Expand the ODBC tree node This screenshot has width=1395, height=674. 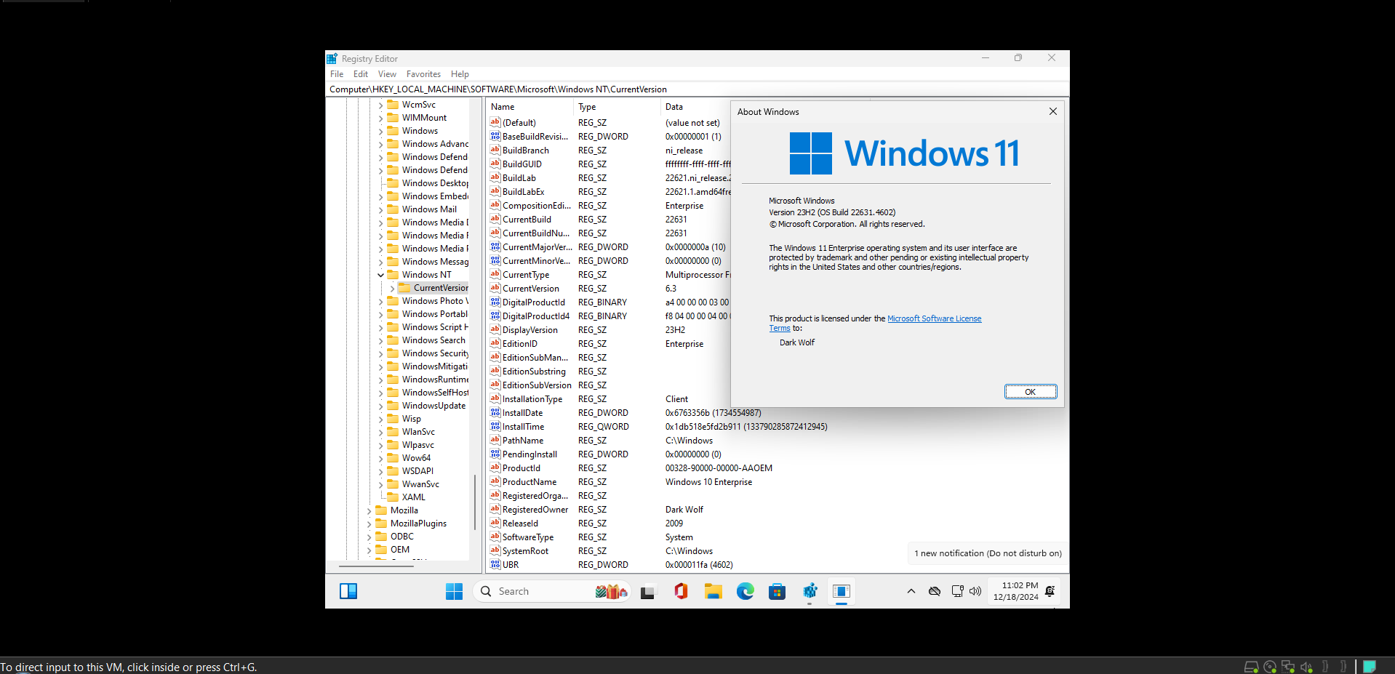coord(369,537)
